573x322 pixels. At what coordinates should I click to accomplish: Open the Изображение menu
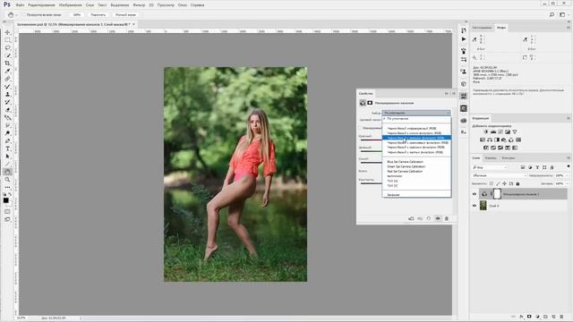pos(70,5)
